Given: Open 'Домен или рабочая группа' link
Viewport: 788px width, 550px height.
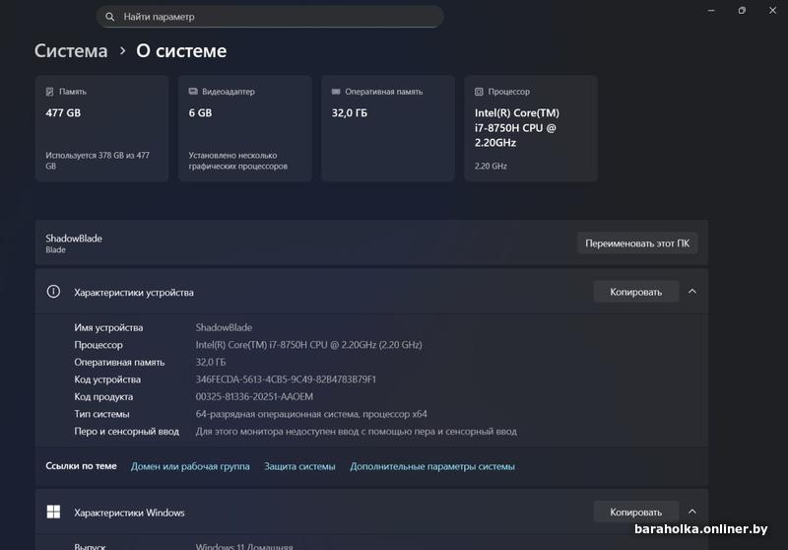Looking at the screenshot, I should [x=190, y=466].
